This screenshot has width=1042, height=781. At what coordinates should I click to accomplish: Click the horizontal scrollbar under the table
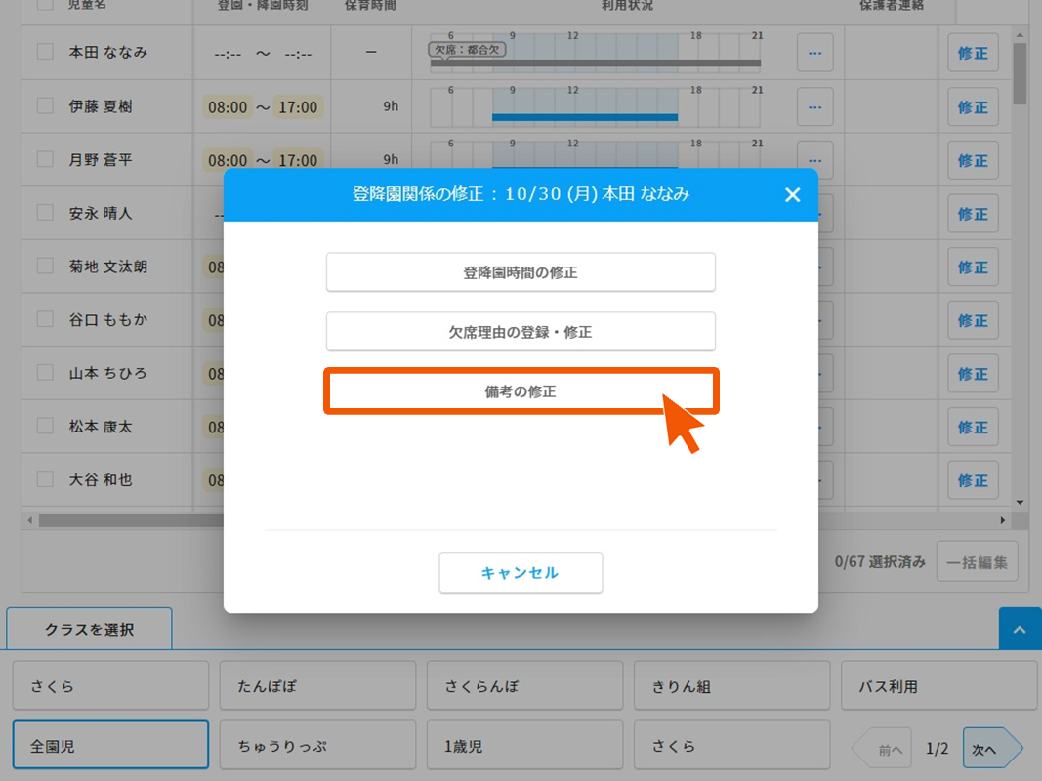coord(391,520)
